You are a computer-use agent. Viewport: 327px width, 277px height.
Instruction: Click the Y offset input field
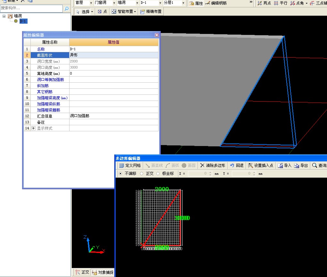point(242,174)
